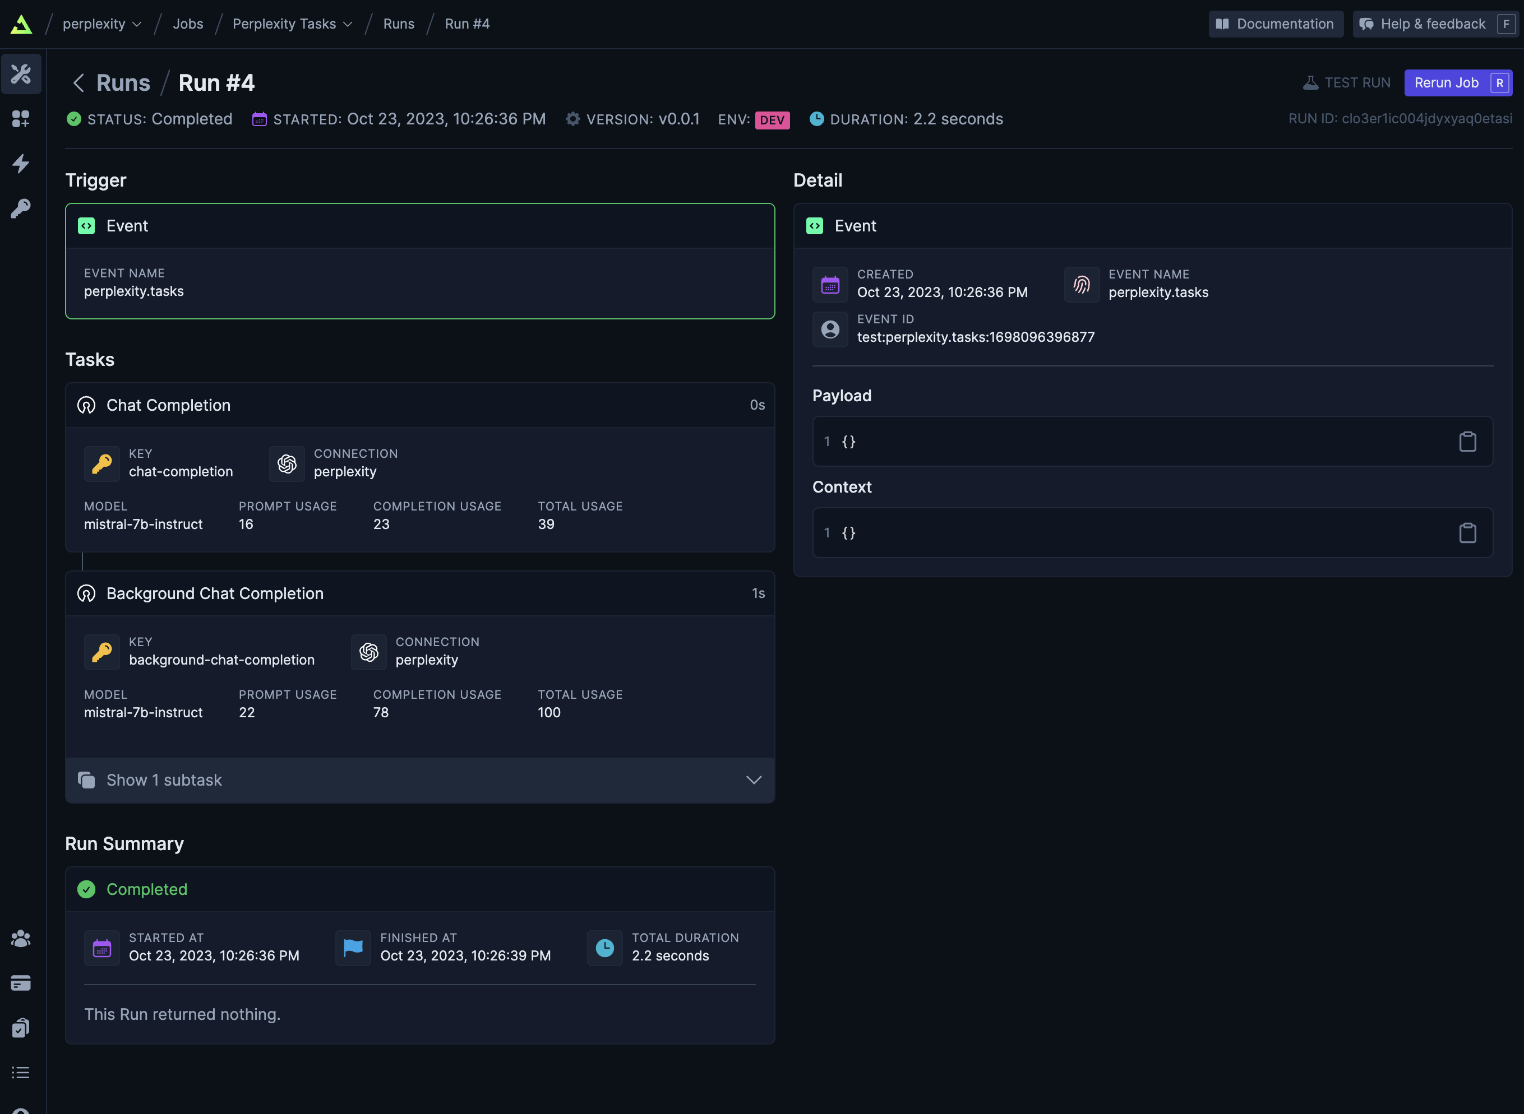1524x1114 pixels.
Task: Open the Billing card icon in the sidebar
Action: 21,983
